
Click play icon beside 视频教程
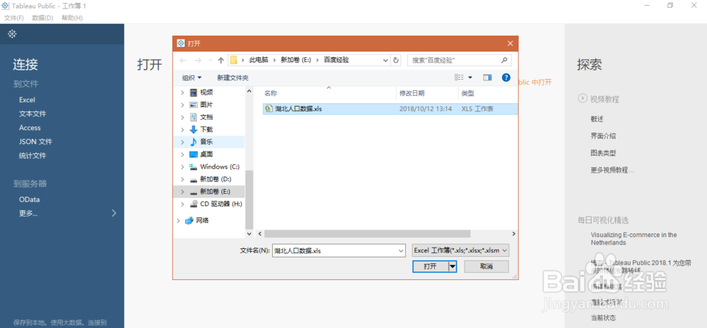(582, 98)
